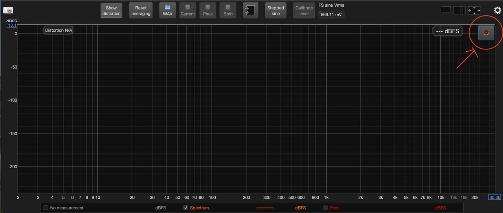Save Both traces
The image size is (503, 213).
click(x=228, y=11)
